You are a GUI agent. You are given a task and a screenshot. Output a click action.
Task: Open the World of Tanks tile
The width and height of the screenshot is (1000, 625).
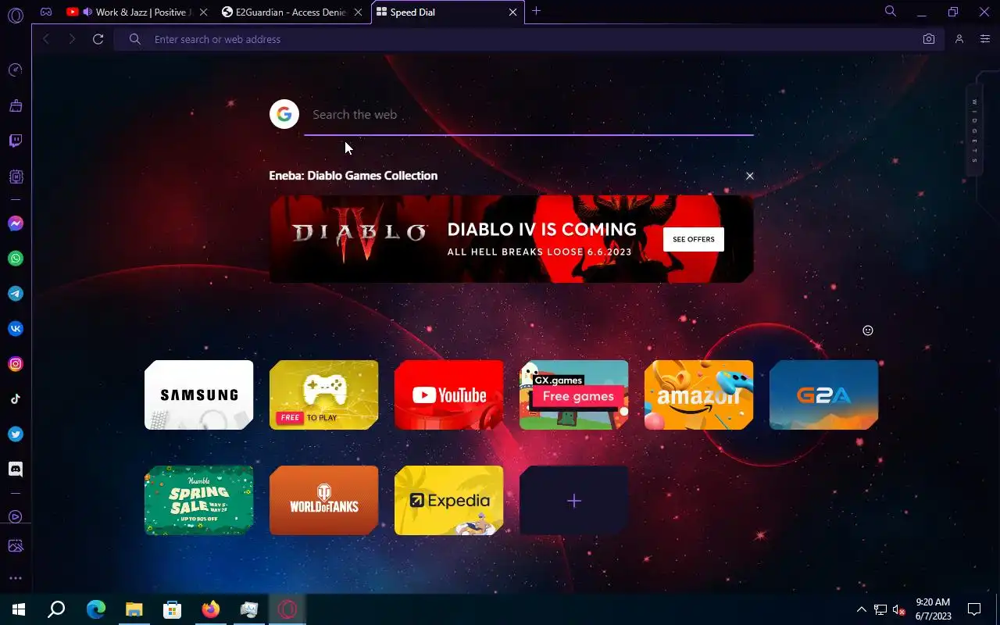pyautogui.click(x=324, y=501)
